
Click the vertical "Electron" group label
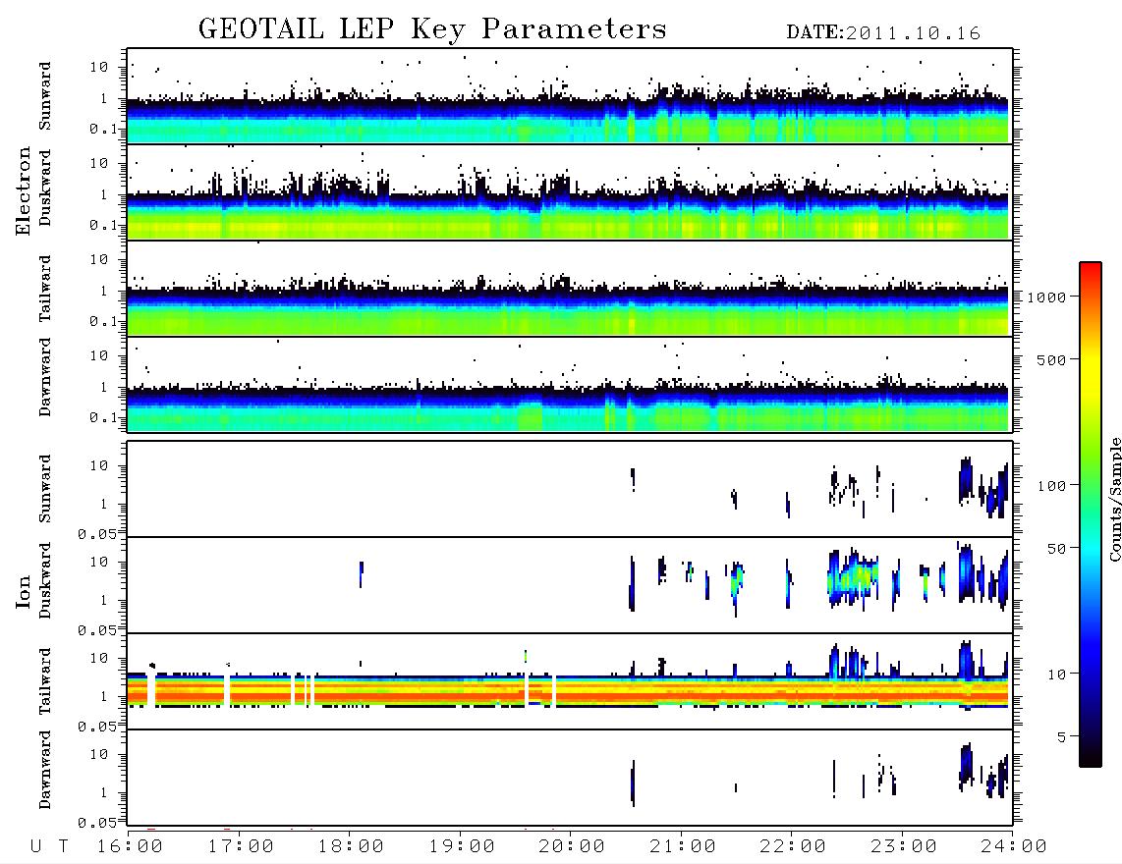[x=24, y=190]
